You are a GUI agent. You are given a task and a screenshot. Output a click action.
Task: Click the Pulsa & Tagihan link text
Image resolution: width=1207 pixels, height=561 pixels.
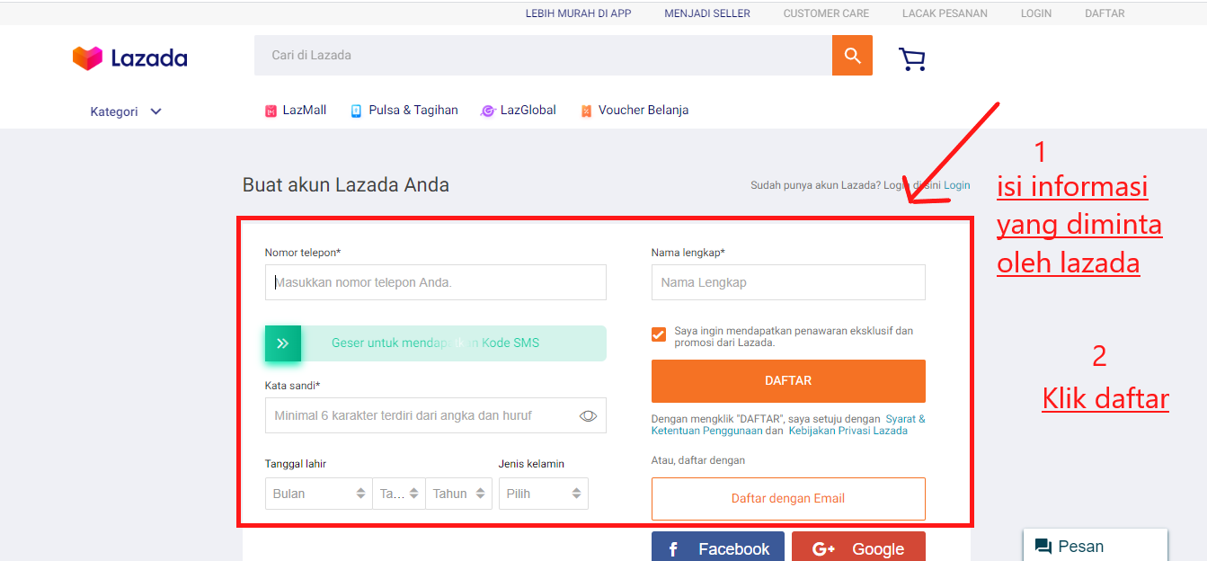[x=413, y=111]
